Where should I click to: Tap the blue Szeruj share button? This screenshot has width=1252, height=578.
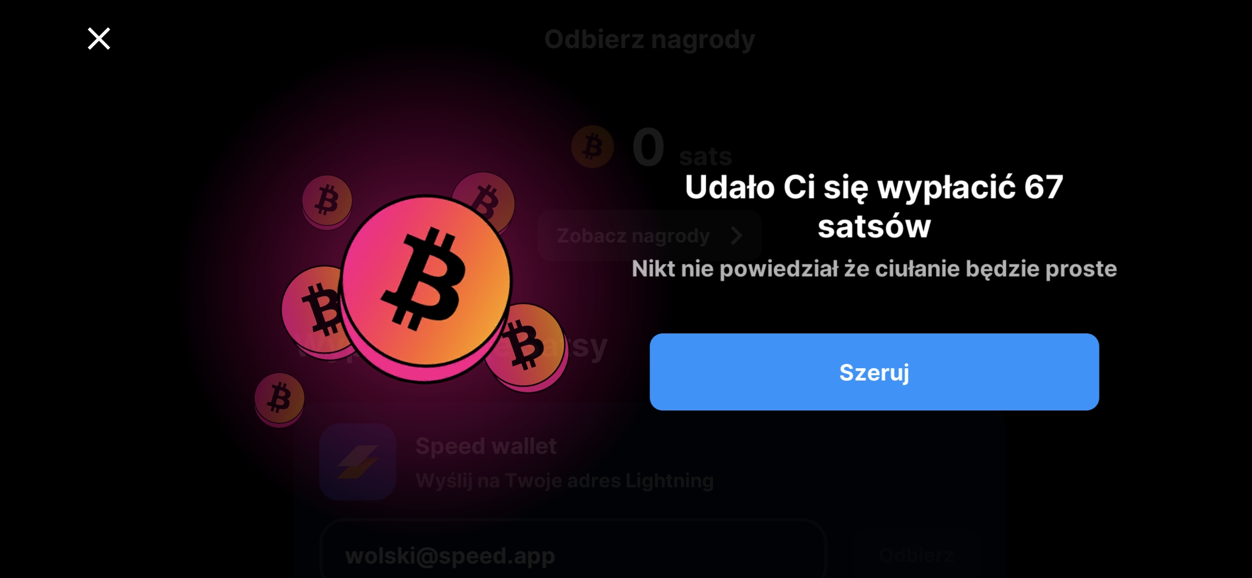(874, 372)
